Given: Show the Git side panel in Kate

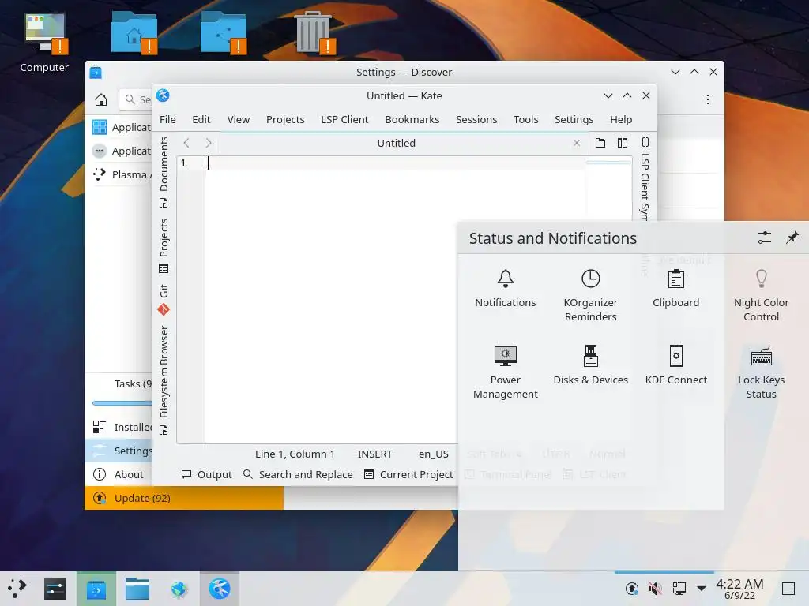Looking at the screenshot, I should [x=164, y=299].
